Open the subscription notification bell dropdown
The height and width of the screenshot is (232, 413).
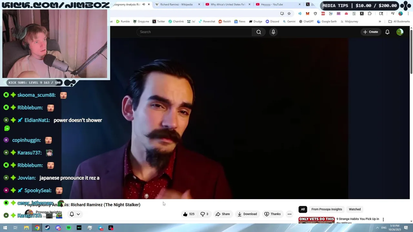pos(75,214)
